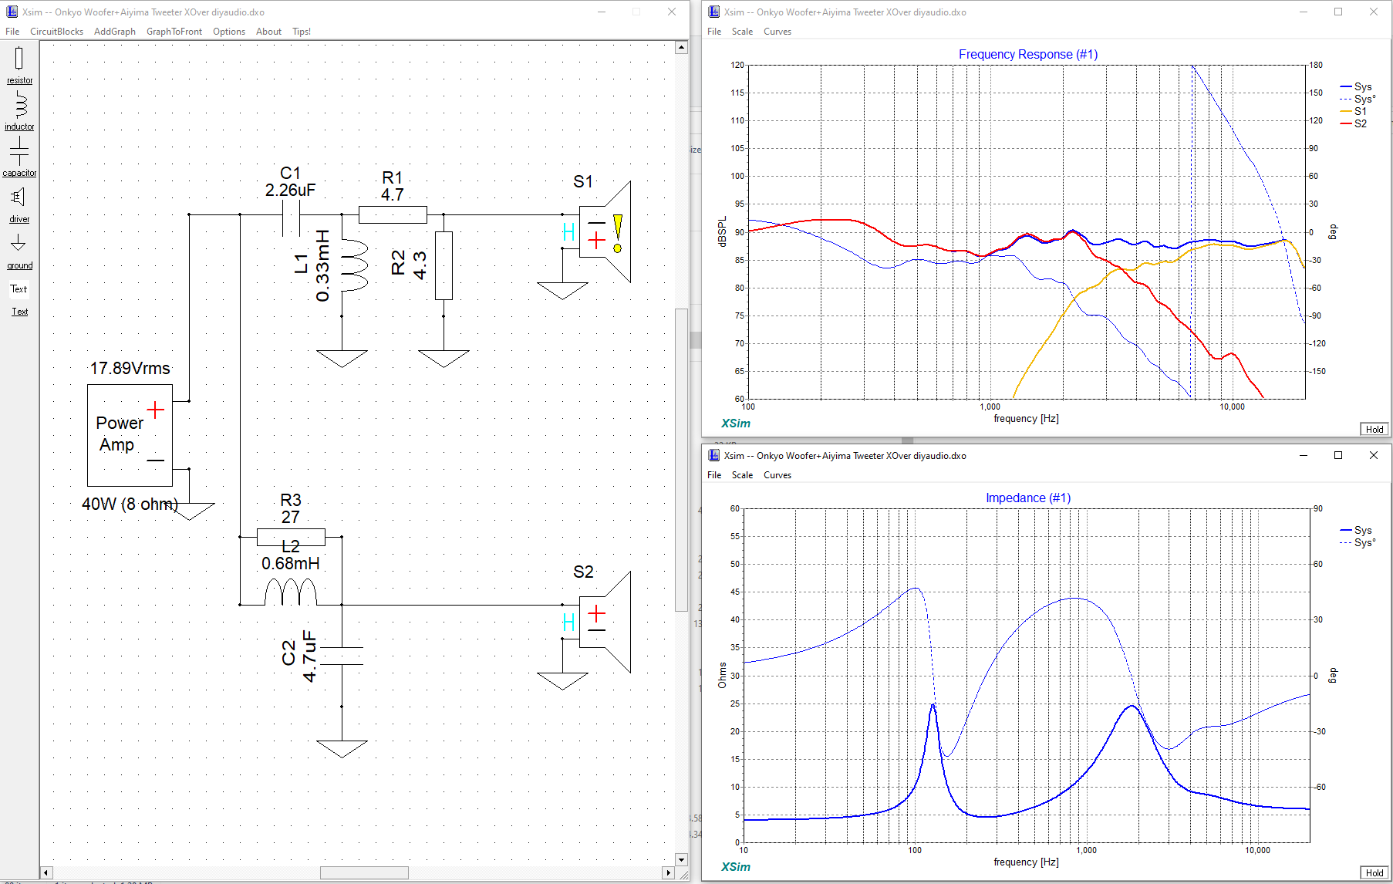Viewport: 1393px width, 884px height.
Task: Choose the underlined Text label tool
Action: tap(19, 312)
